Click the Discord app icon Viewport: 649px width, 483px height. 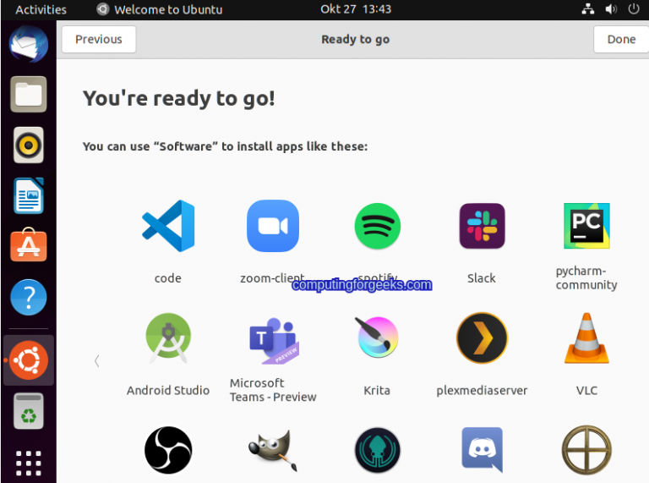coord(483,450)
